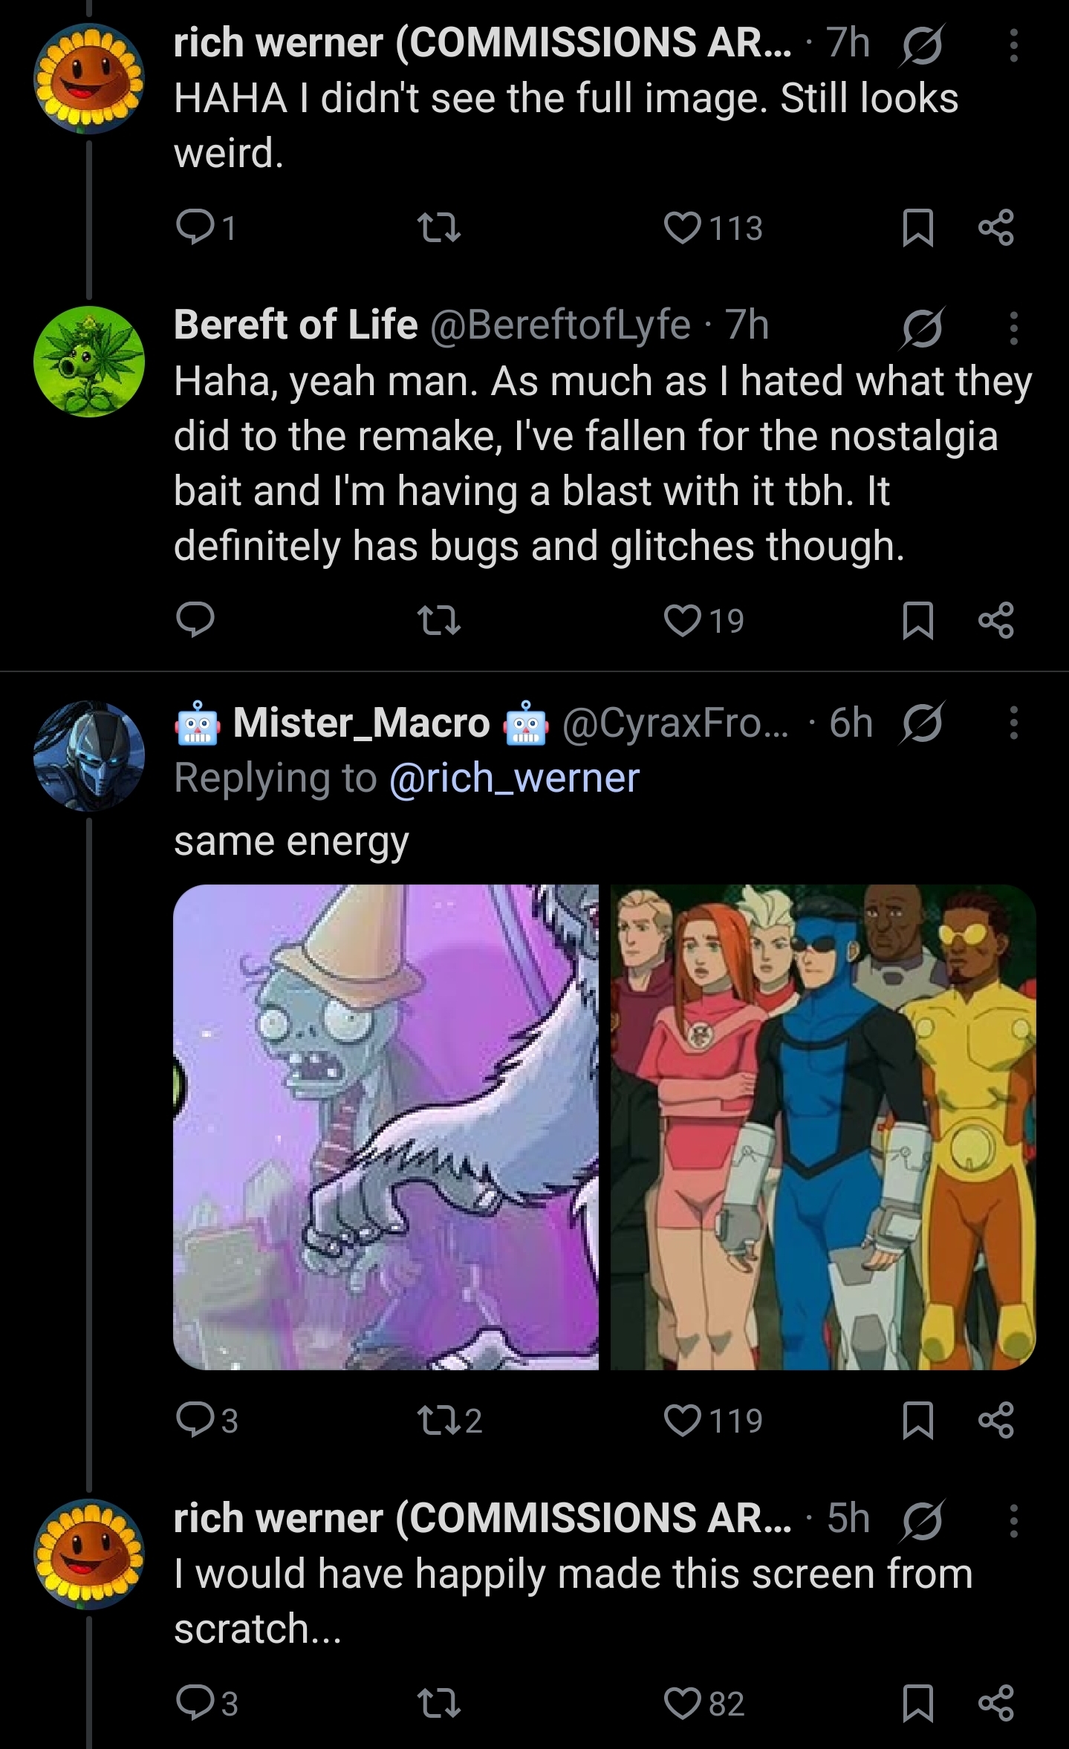Open replies on "same energy" post
1069x1749 pixels.
tap(195, 1419)
